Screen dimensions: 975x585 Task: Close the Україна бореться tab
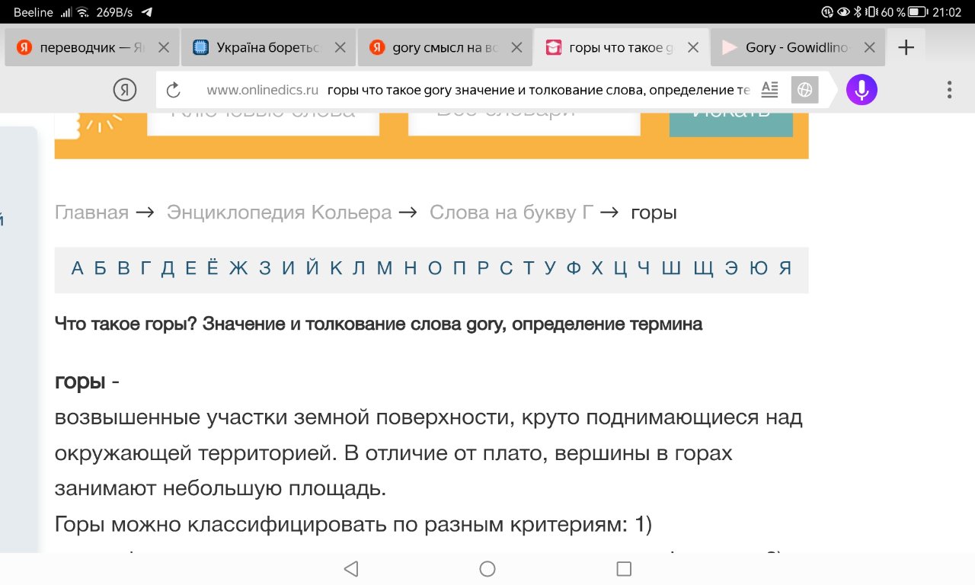point(340,47)
